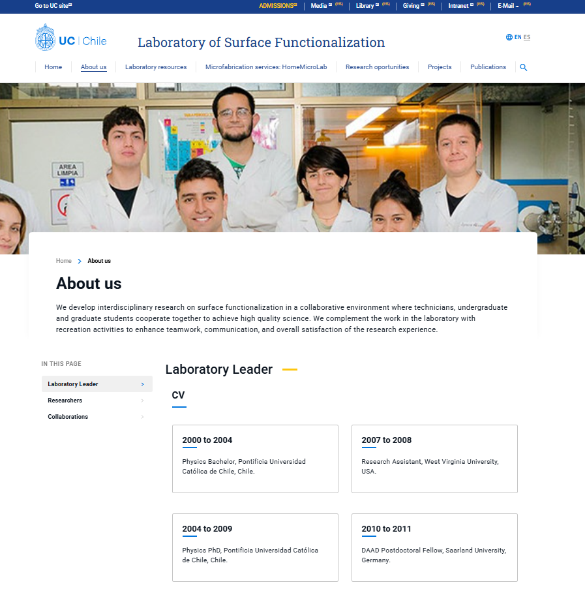The width and height of the screenshot is (585, 591).
Task: Open the Intranet top link
Action: 460,6
